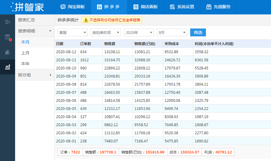Open the orders list icon with red dot

(x=8, y=37)
